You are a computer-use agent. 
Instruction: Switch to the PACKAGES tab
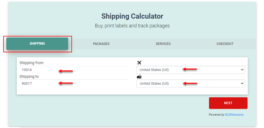[x=101, y=44]
